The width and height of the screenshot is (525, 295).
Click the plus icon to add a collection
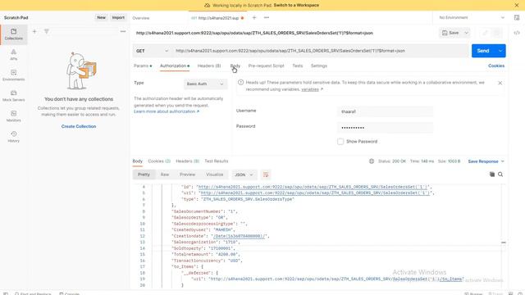34,31
